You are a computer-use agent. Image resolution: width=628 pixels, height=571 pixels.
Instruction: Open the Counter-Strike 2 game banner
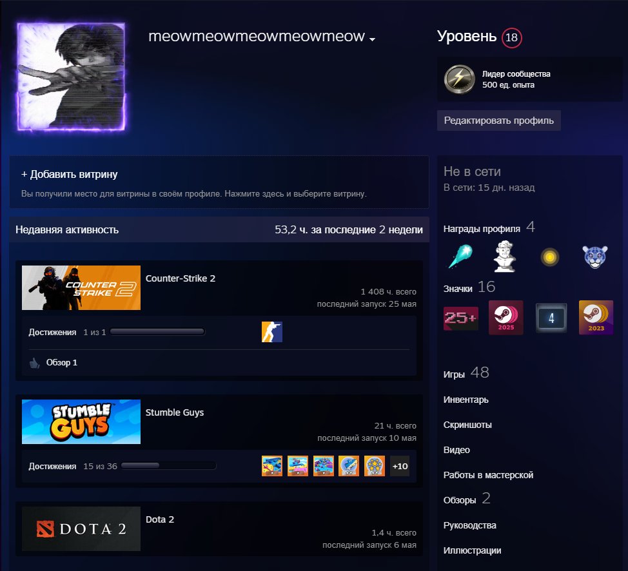point(81,287)
